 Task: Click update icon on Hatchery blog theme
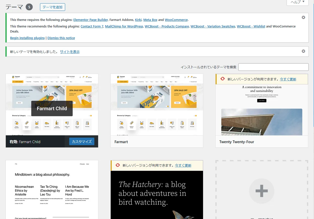coord(118,165)
